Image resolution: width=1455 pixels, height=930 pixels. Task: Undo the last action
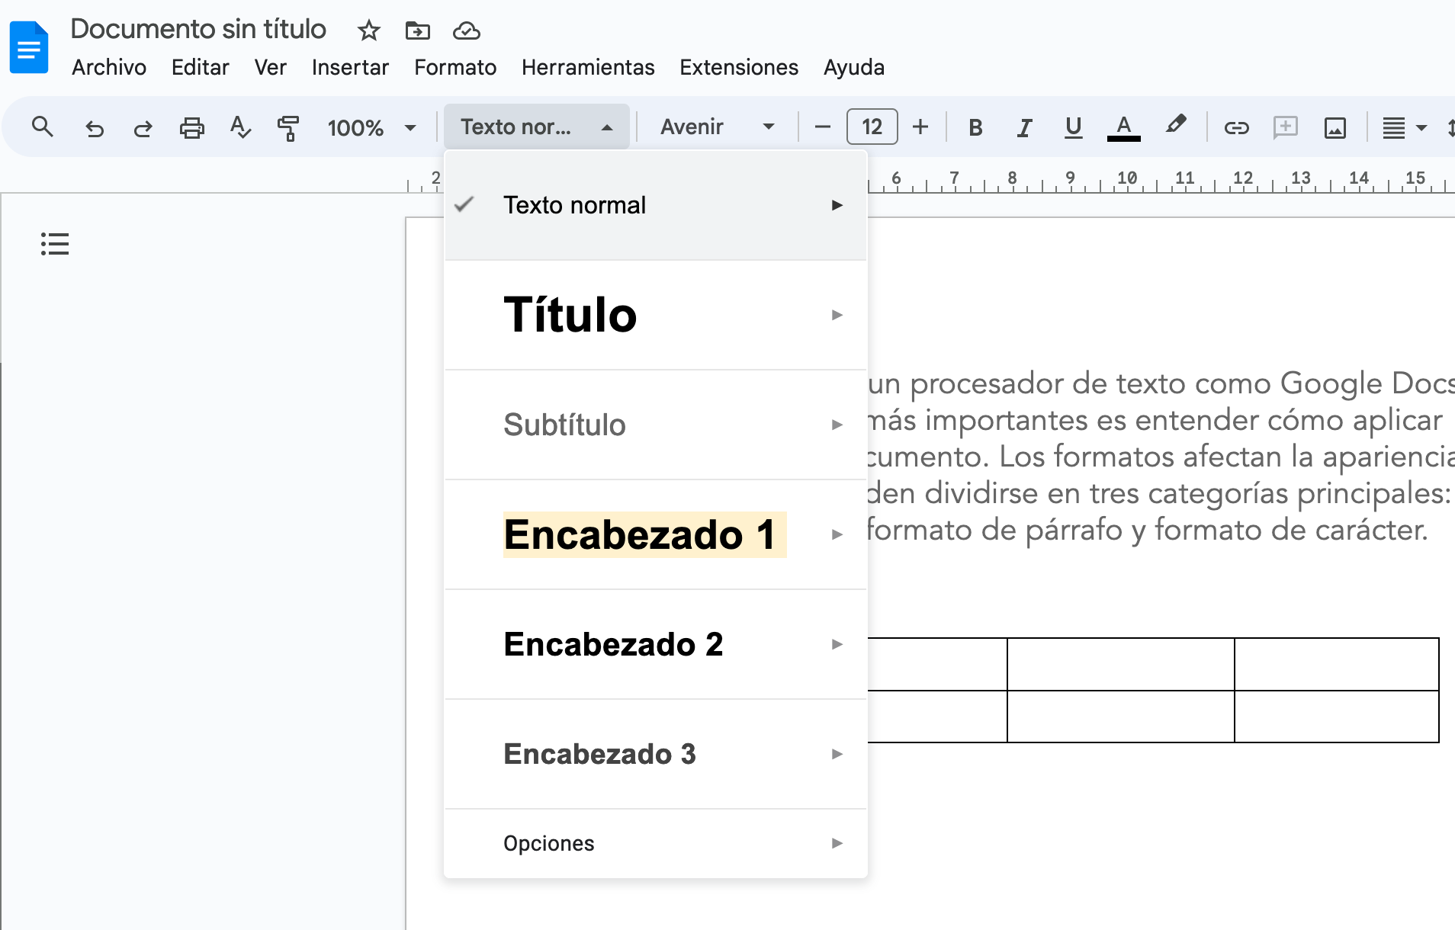(x=95, y=127)
